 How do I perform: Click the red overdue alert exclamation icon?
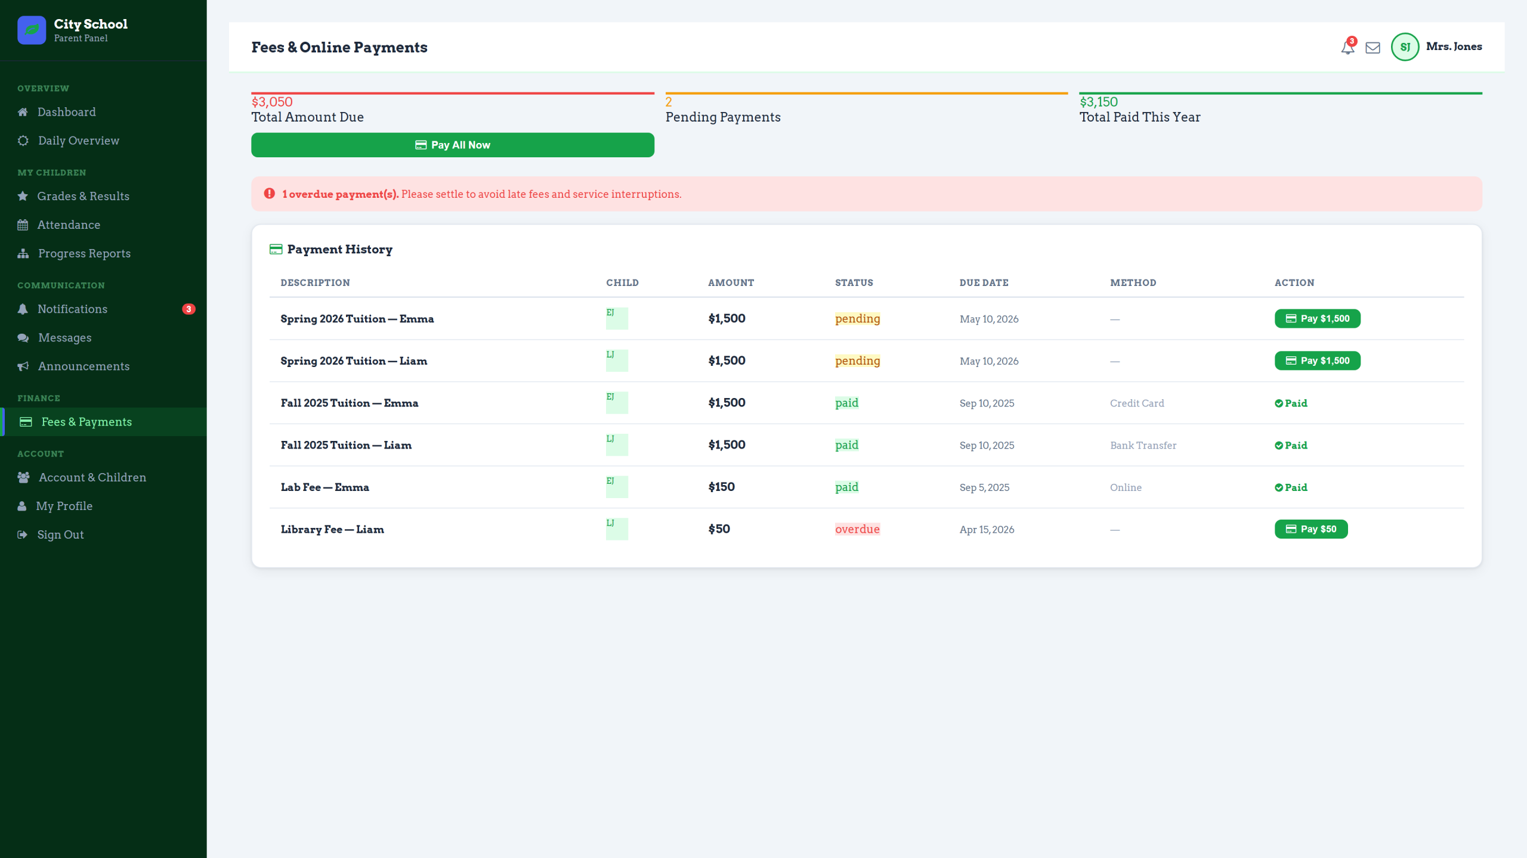point(270,194)
